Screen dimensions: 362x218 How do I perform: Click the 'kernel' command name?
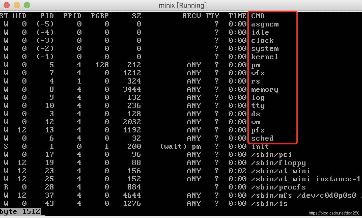265,57
